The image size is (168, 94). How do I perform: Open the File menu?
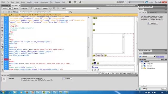tap(8, 2)
